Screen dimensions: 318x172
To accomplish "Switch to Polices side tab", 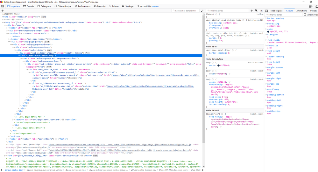I will (x=313, y=11).
